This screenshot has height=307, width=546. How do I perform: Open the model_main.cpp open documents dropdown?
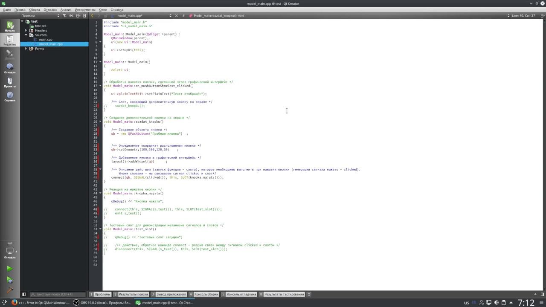[x=144, y=16]
